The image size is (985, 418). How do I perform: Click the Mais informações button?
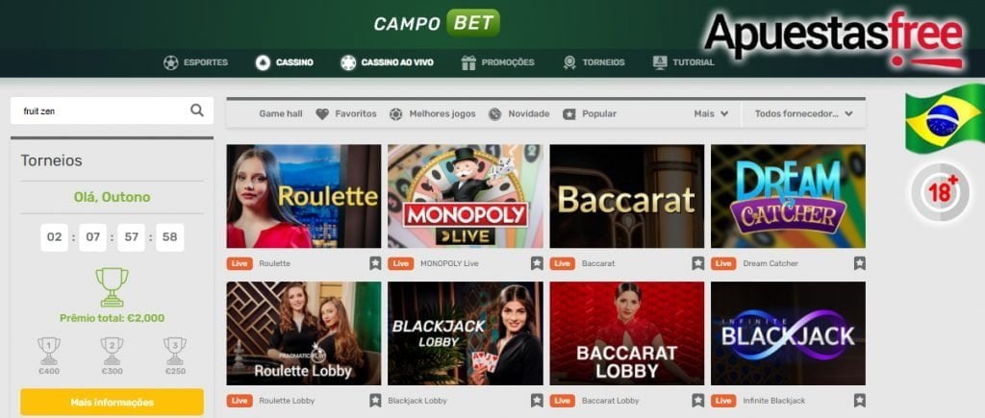point(112,402)
